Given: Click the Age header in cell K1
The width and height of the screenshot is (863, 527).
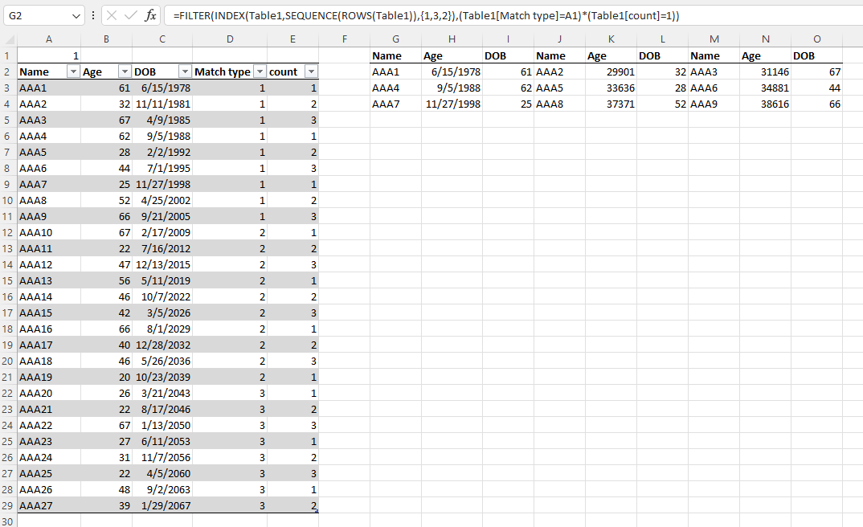Looking at the screenshot, I should (x=611, y=55).
